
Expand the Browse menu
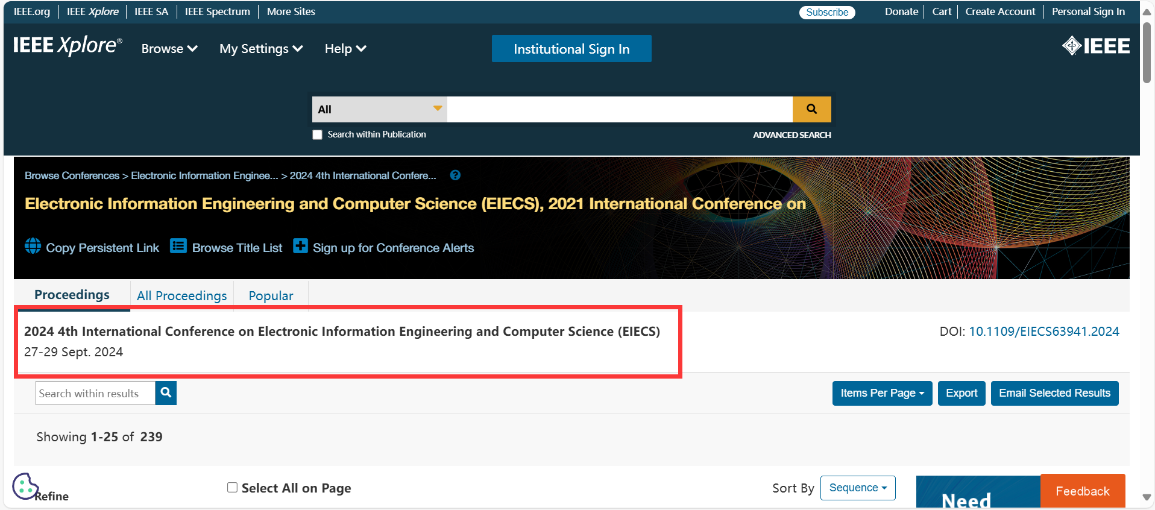169,49
